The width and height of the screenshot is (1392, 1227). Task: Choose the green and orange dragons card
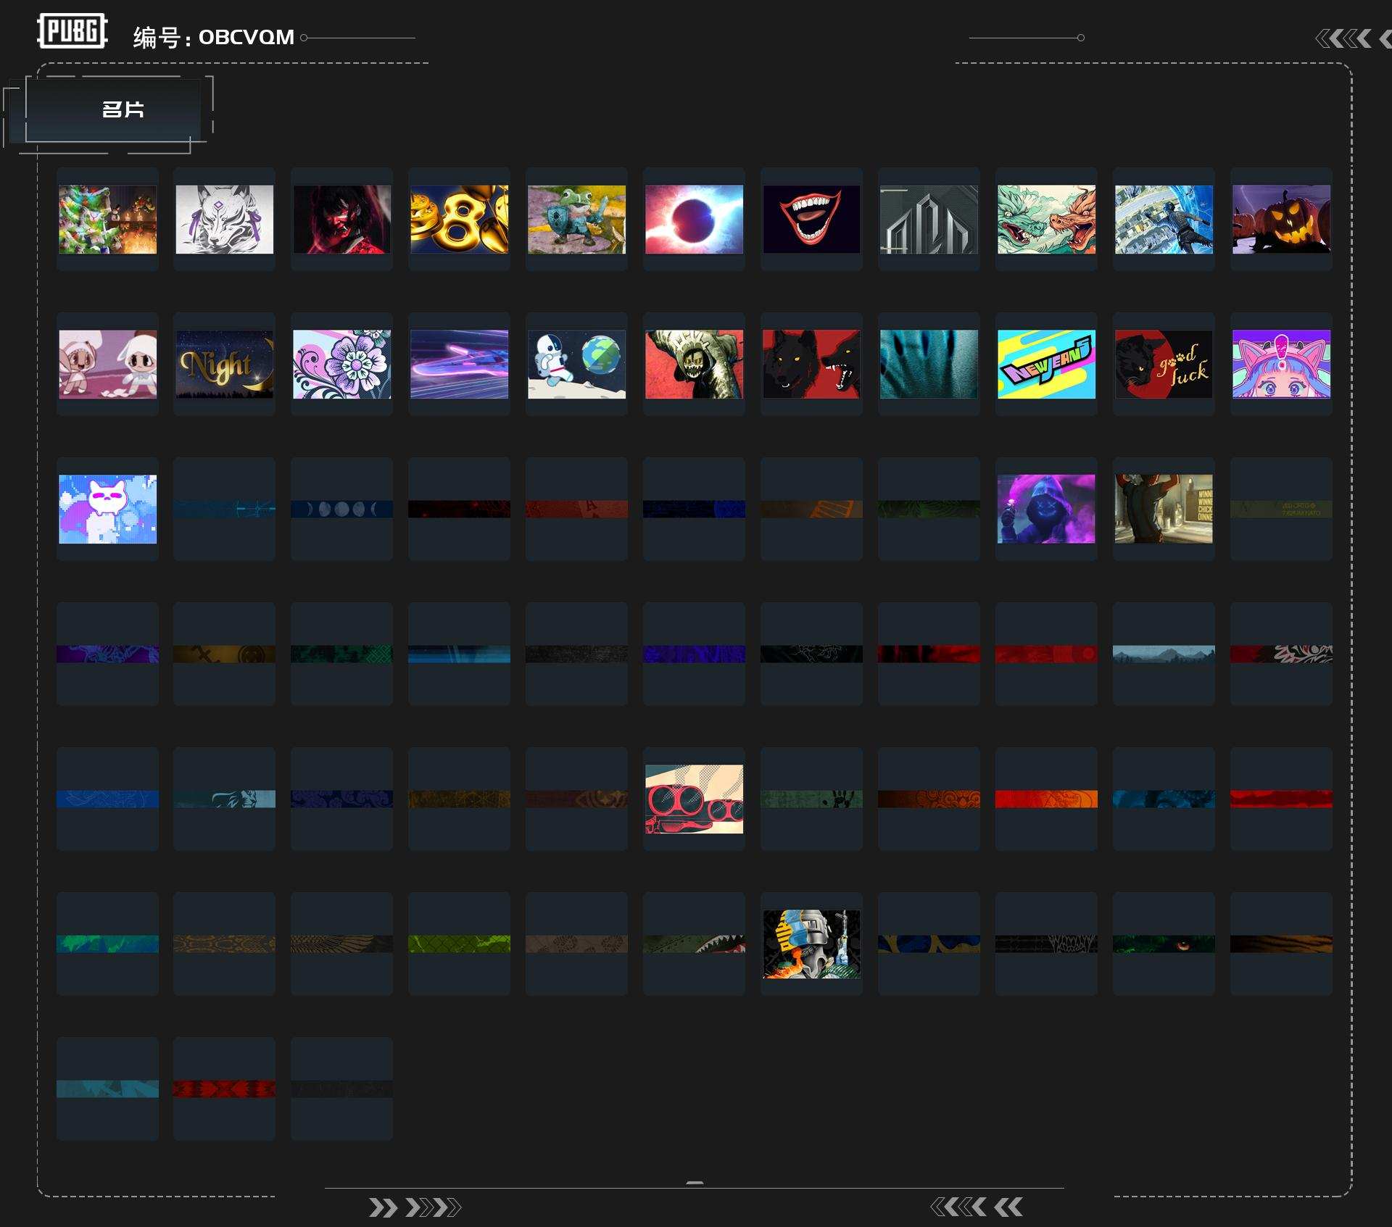click(1046, 219)
